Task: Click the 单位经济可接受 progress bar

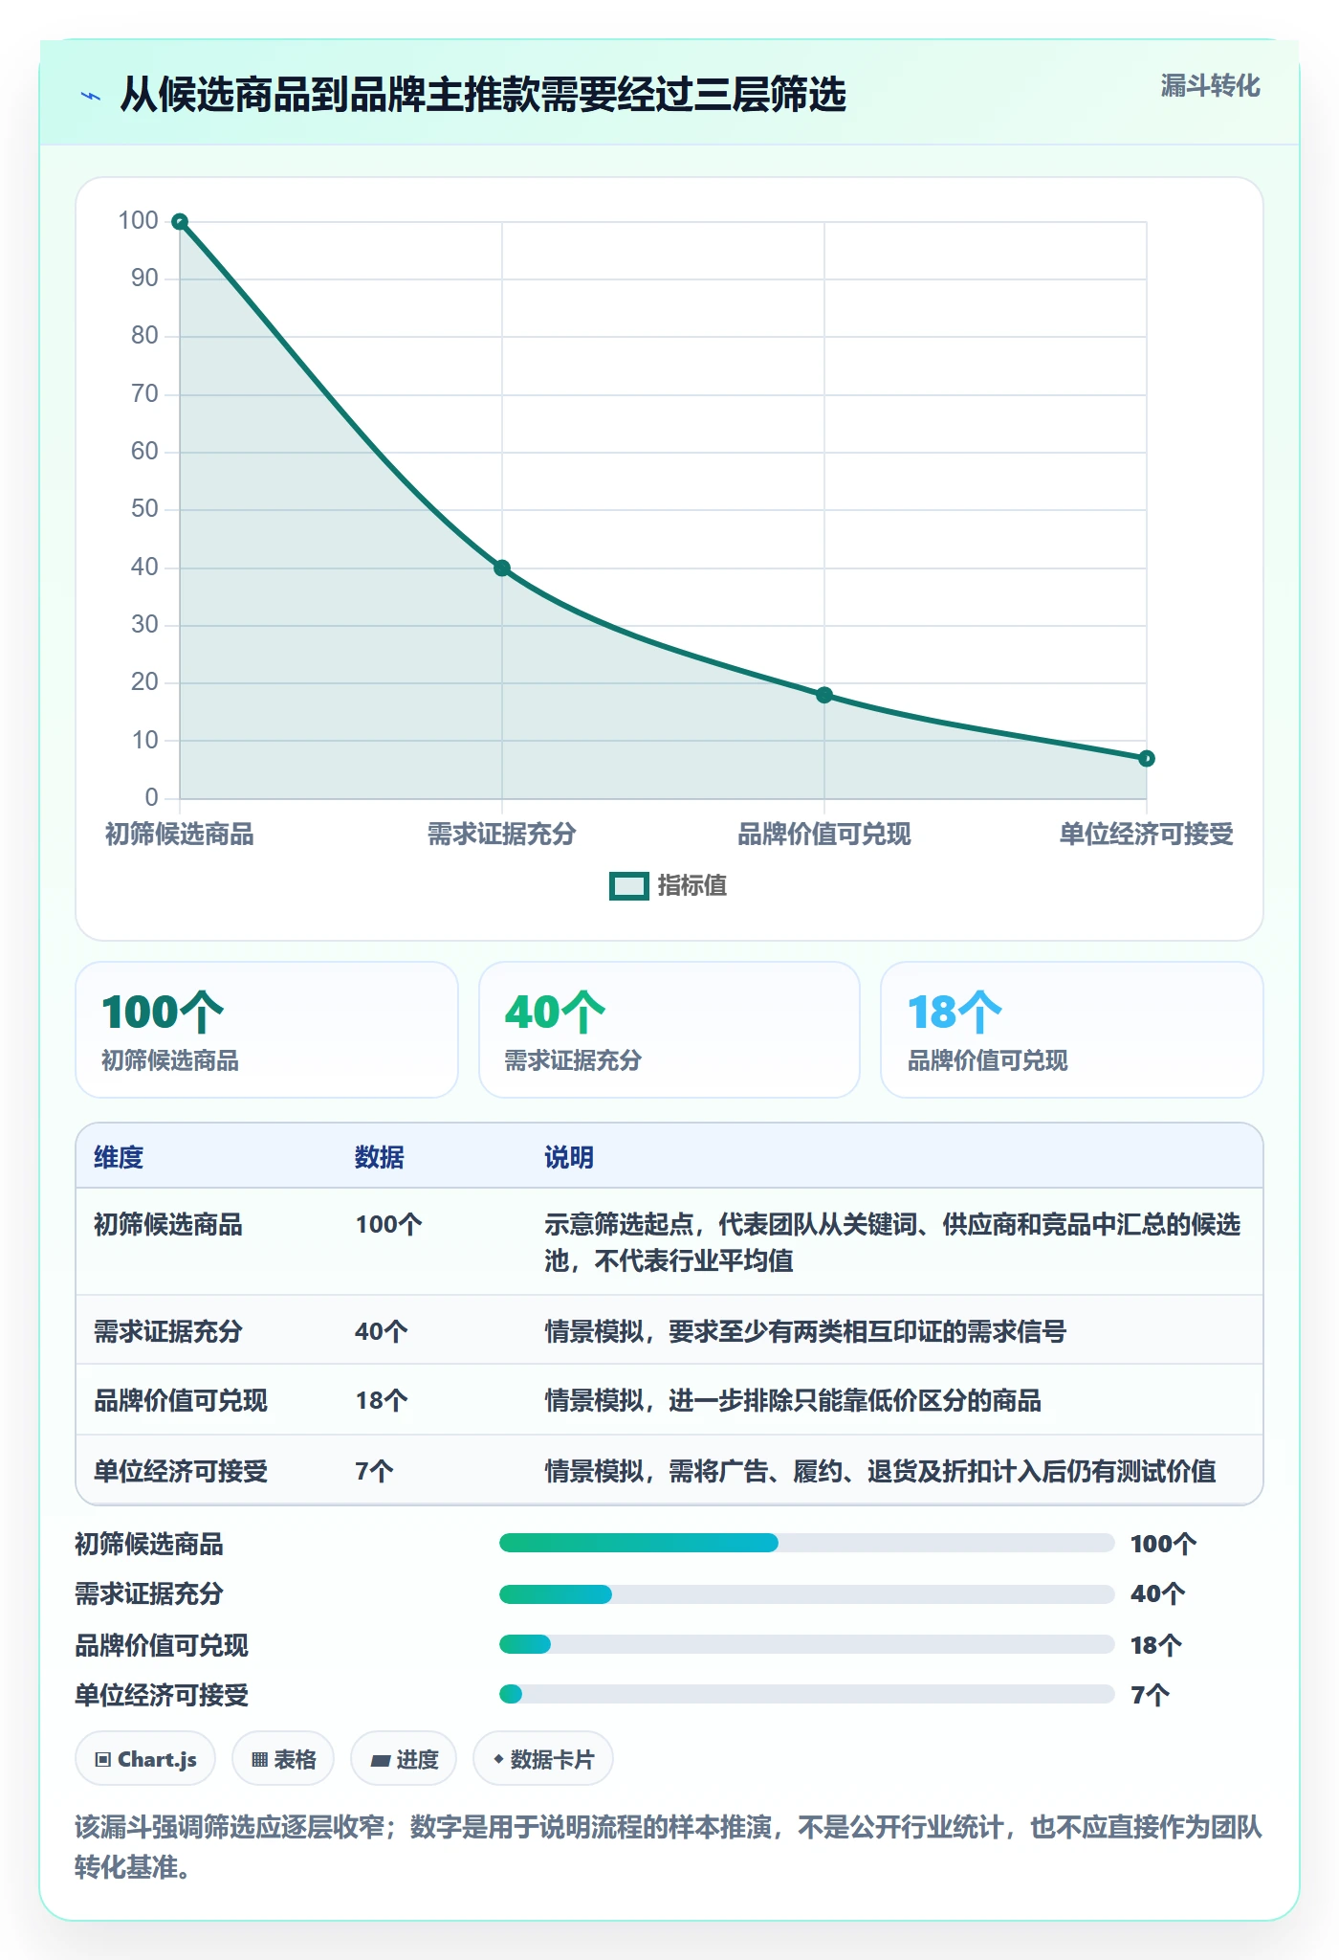Action: point(806,1694)
